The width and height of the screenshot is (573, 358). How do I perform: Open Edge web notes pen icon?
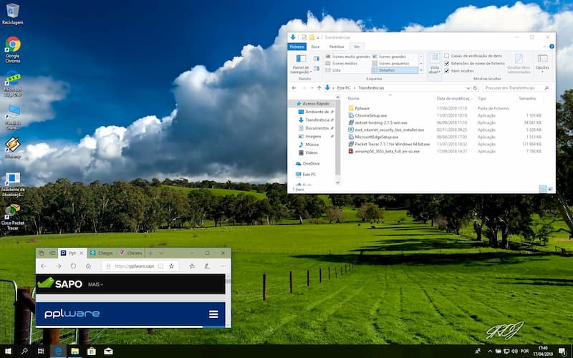[x=207, y=266]
